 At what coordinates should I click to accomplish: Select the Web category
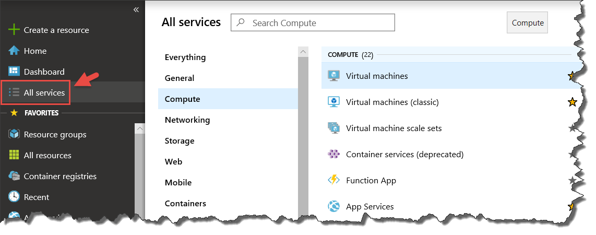173,161
